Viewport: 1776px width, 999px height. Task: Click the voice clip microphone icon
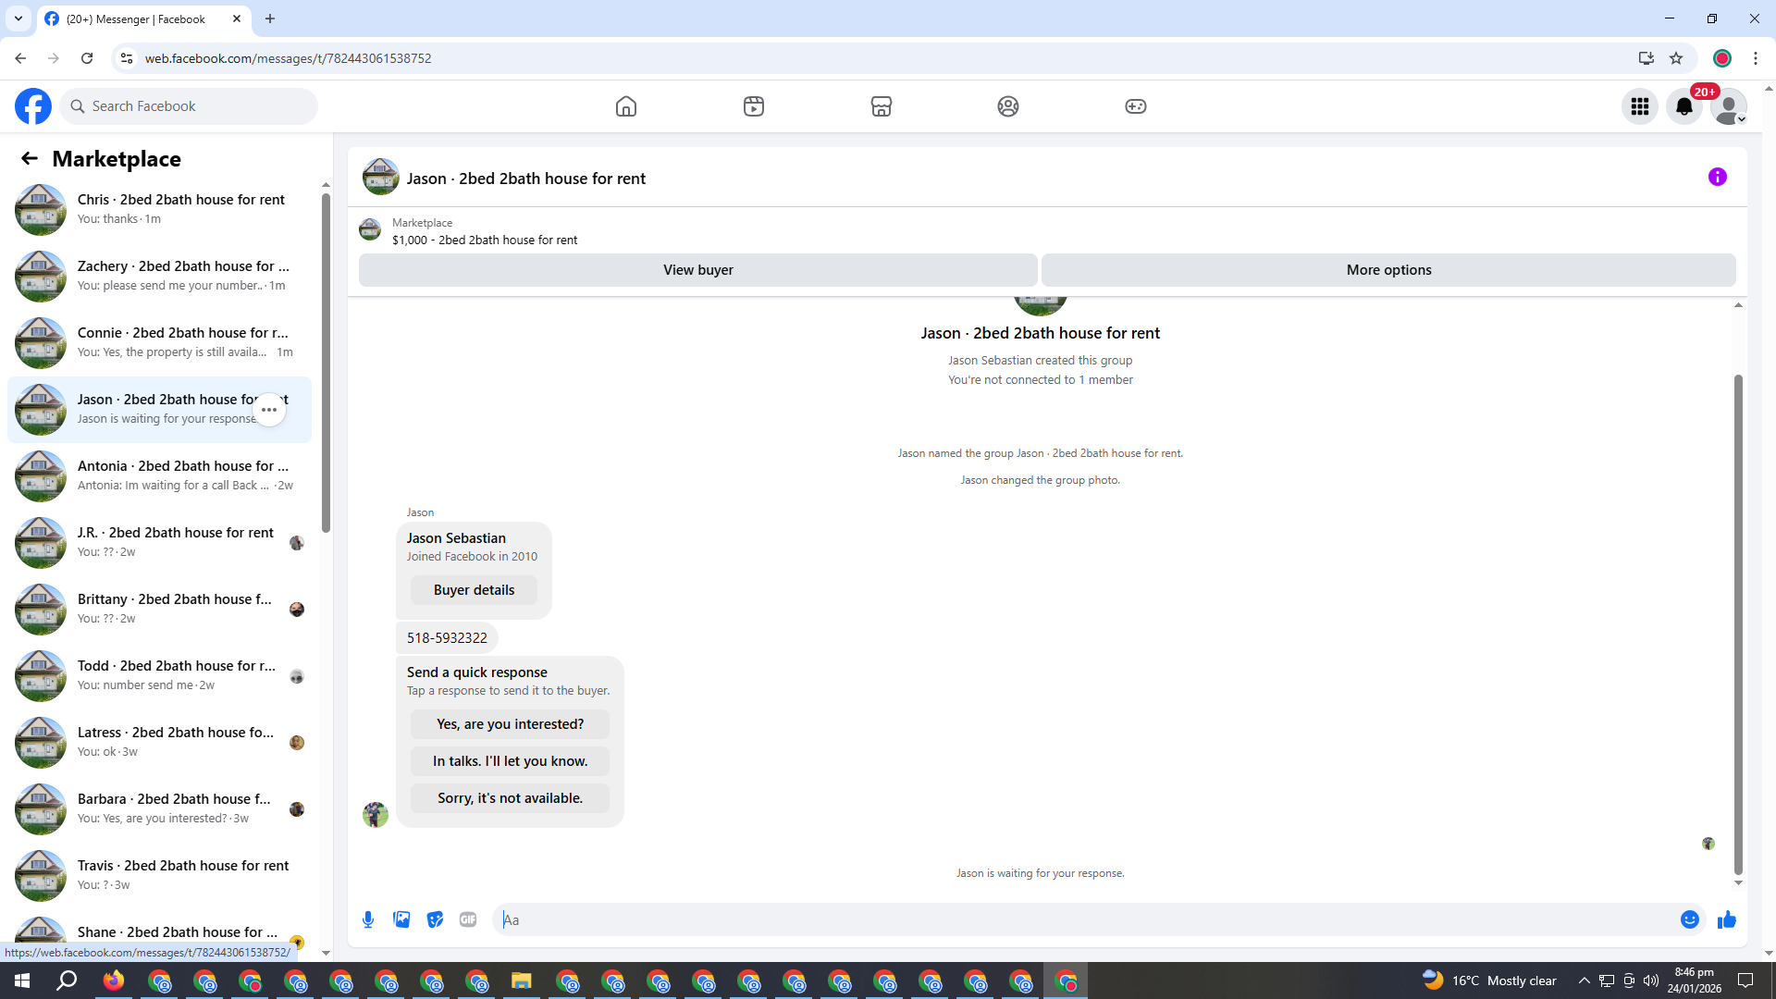click(368, 919)
